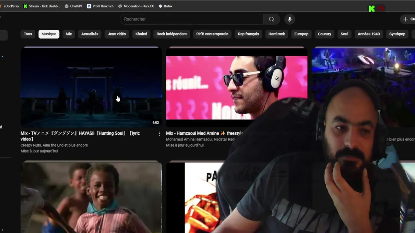Screen dimensions: 415x233
Task: Open the Hamzaoui Med Amine mix thumbnail
Action: (x=237, y=87)
